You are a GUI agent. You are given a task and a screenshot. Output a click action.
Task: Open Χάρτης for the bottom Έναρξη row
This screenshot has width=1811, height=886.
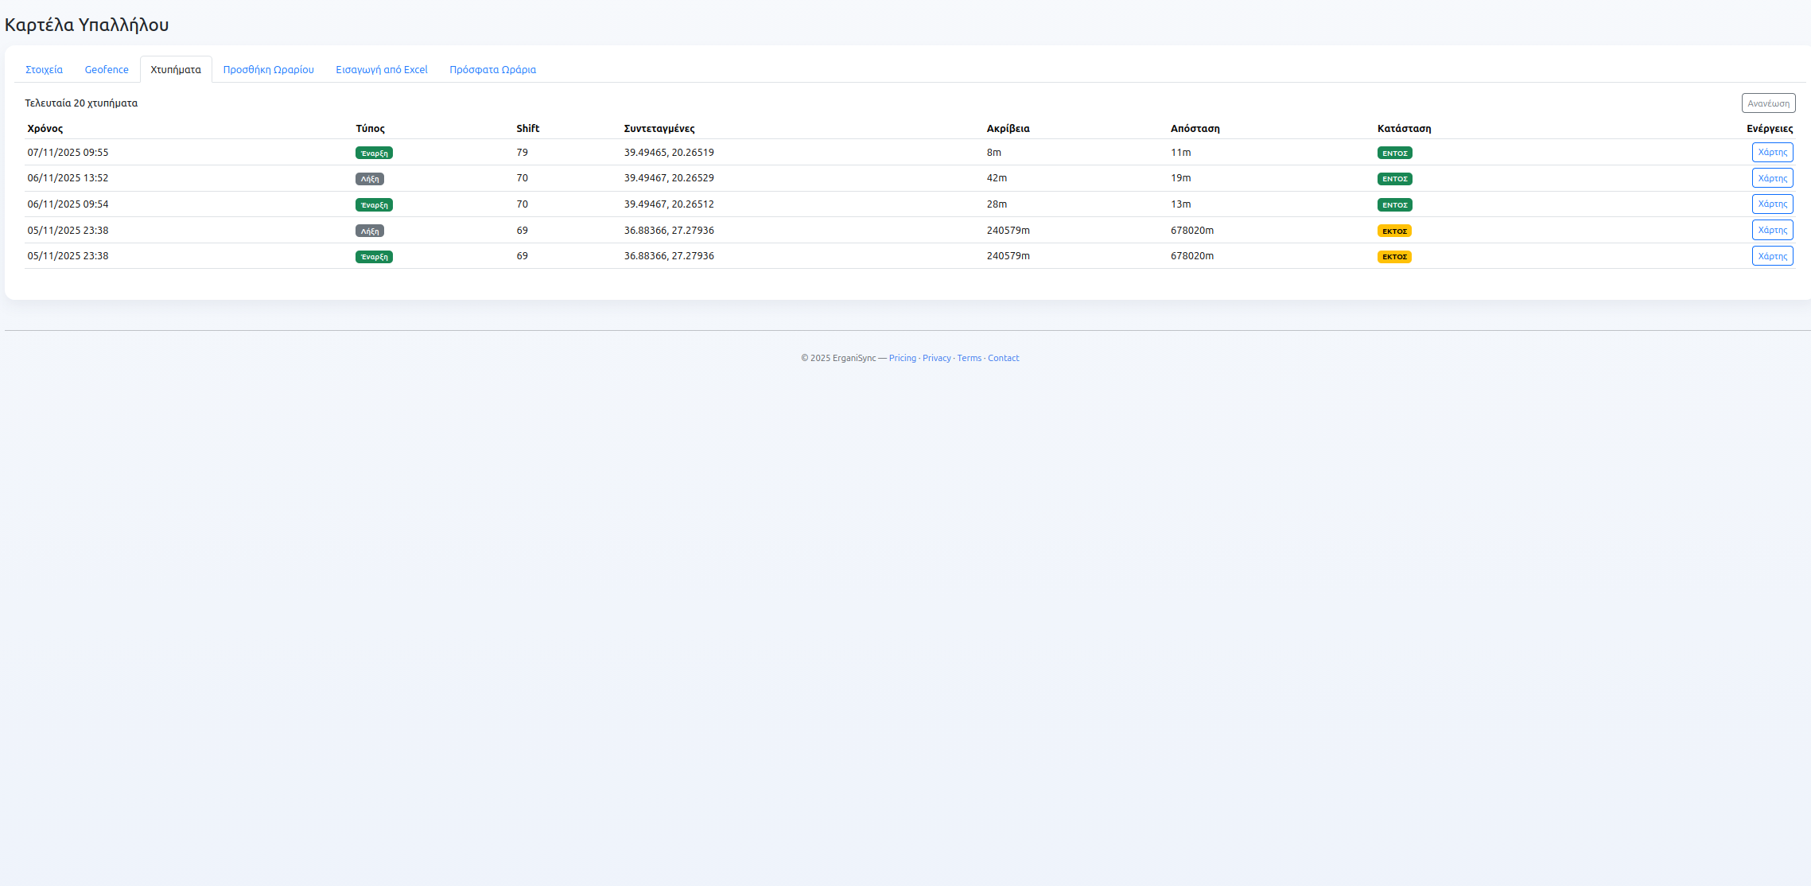click(1772, 256)
